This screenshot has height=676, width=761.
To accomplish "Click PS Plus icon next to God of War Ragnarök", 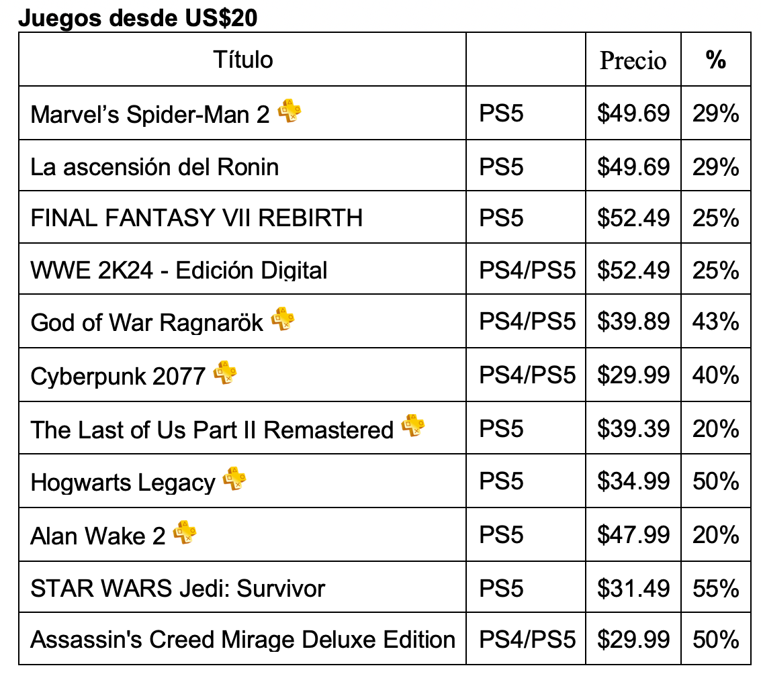I will click(283, 319).
